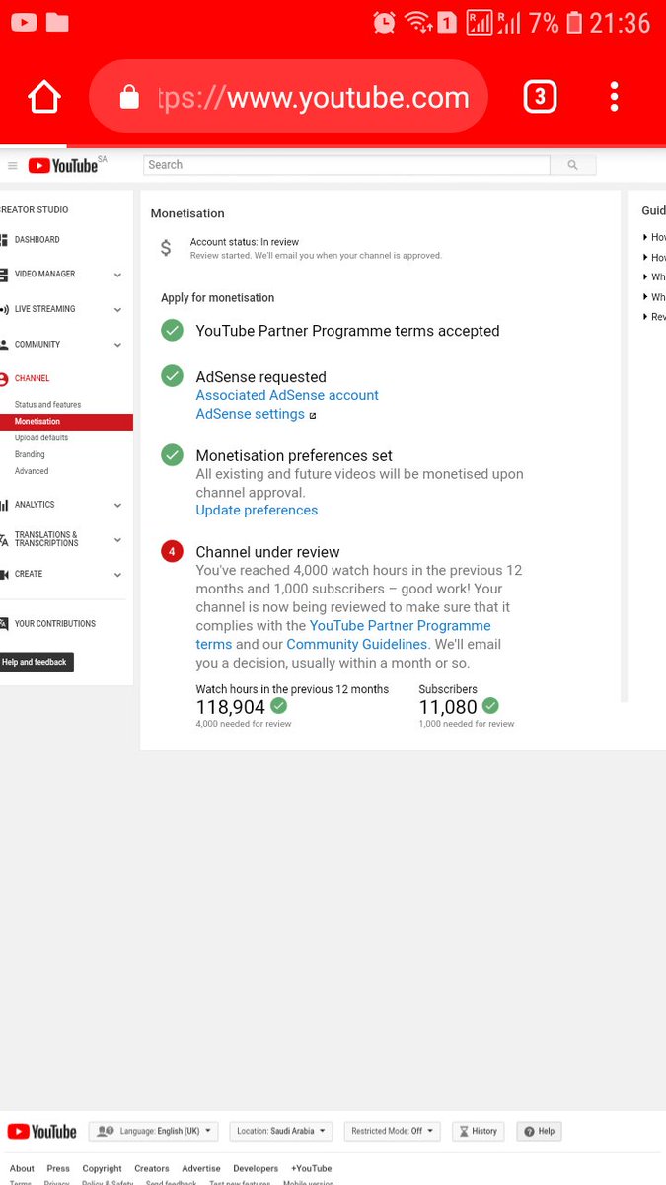The height and width of the screenshot is (1185, 666).
Task: Open the AdSense settings link
Action: pos(251,414)
